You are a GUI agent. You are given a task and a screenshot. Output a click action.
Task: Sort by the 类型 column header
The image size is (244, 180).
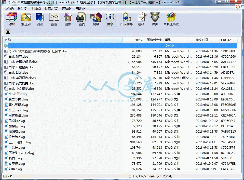(x=179, y=40)
